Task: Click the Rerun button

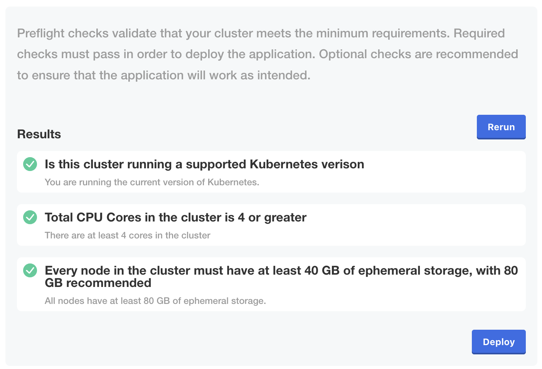Action: click(501, 127)
